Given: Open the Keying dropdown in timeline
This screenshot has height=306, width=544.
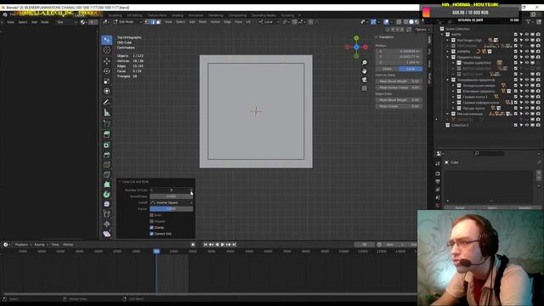Looking at the screenshot, I should pos(41,245).
